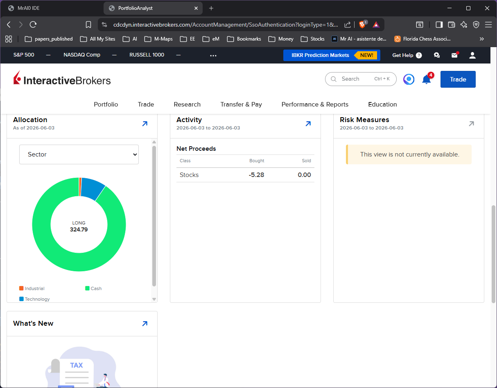Click the Search input field

[361, 79]
